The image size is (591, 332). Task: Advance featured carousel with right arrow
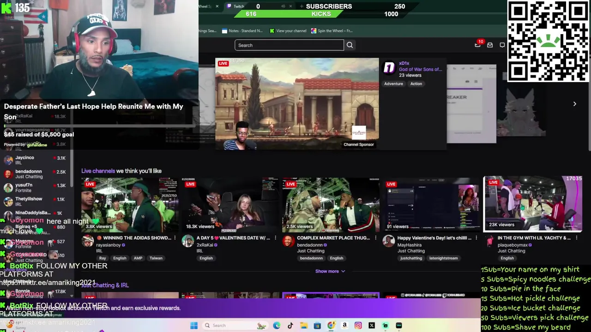575,104
